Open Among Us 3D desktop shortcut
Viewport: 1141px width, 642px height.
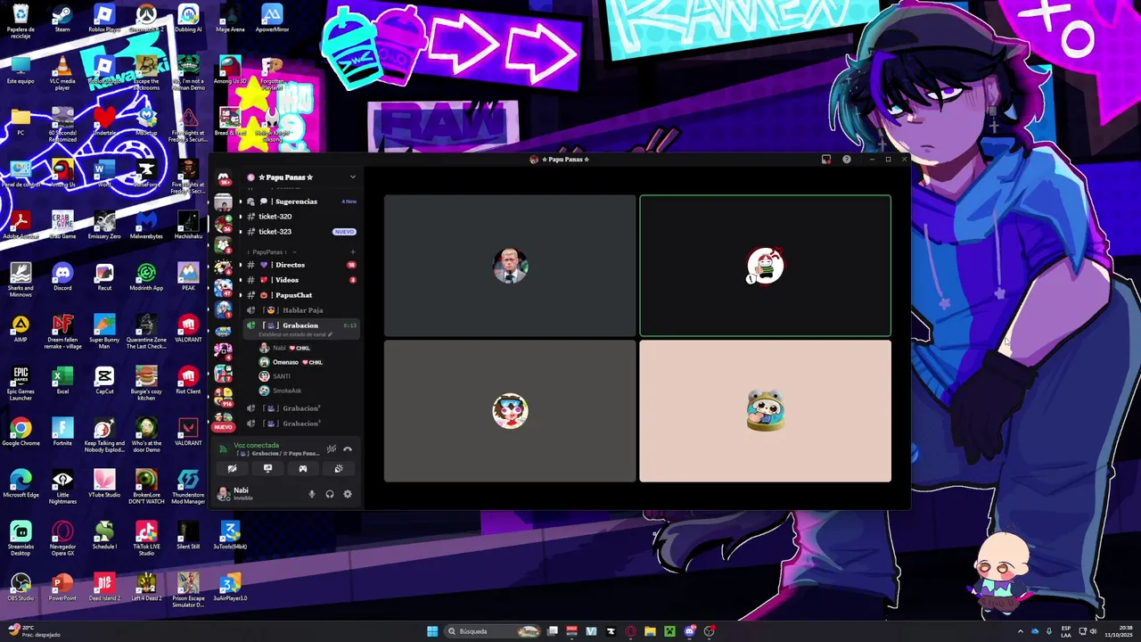coord(230,70)
